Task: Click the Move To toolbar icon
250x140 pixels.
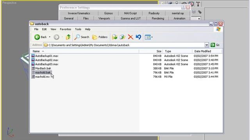Action: 114,37
